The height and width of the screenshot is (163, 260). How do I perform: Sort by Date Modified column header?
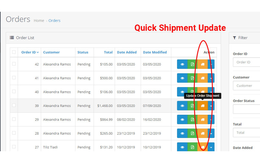155,52
